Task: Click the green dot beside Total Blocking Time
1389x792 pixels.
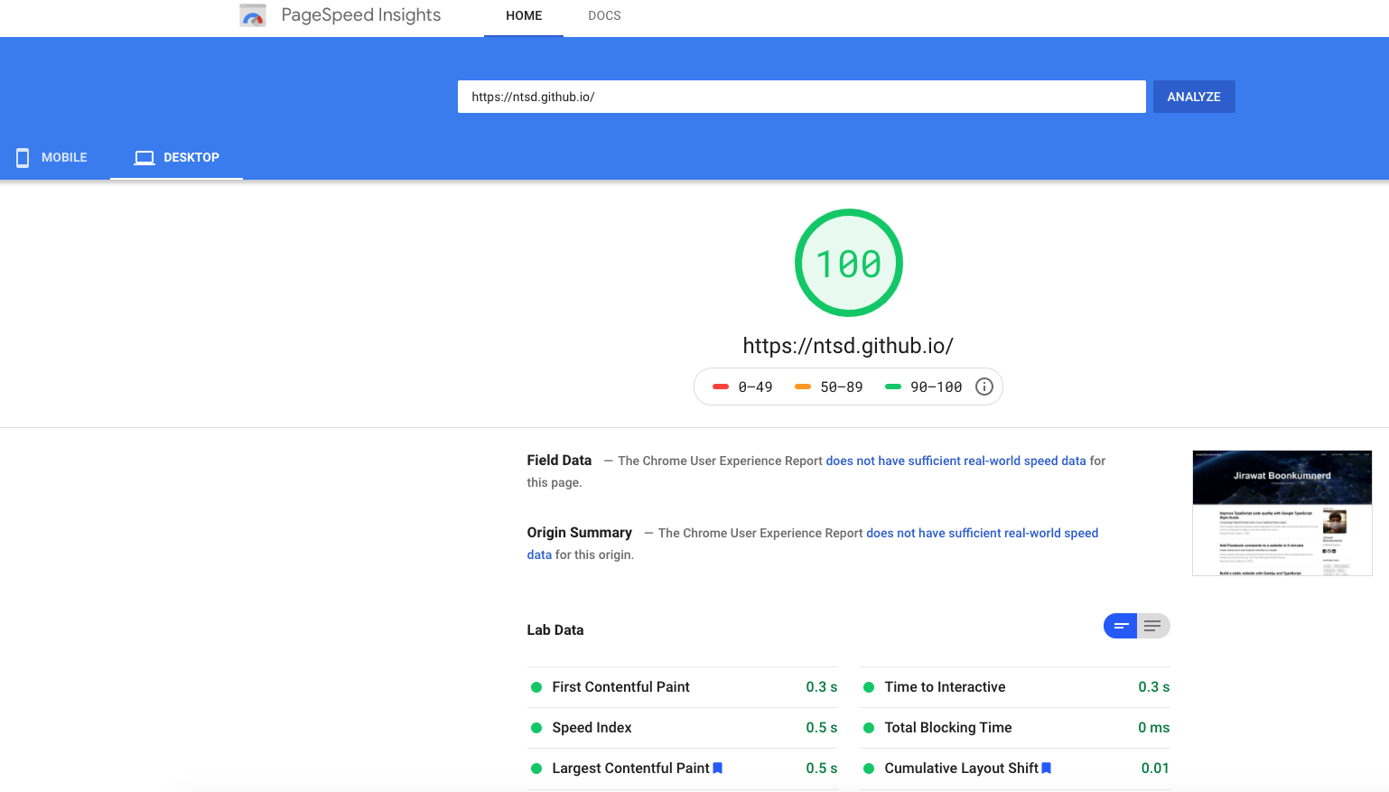Action: pyautogui.click(x=868, y=727)
